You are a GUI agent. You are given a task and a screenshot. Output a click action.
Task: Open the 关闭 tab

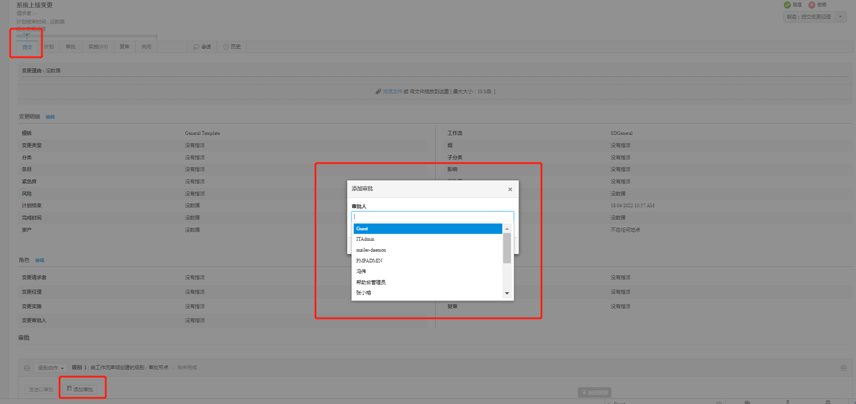tap(146, 47)
